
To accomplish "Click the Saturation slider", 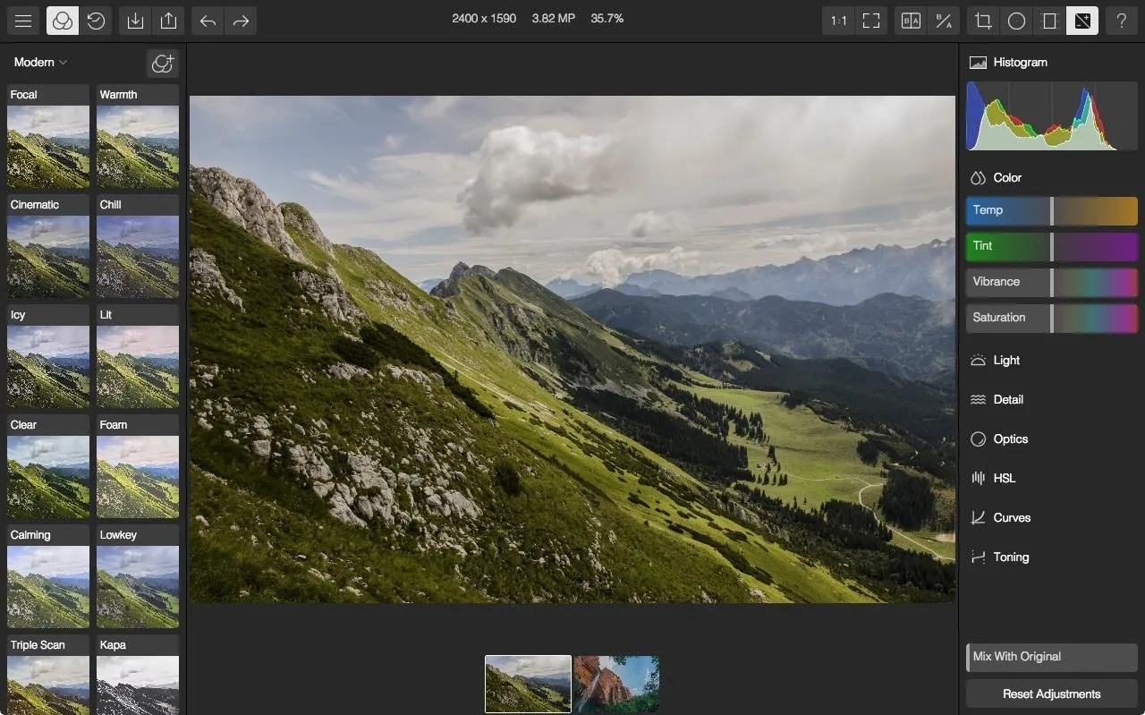I will coord(1052,318).
